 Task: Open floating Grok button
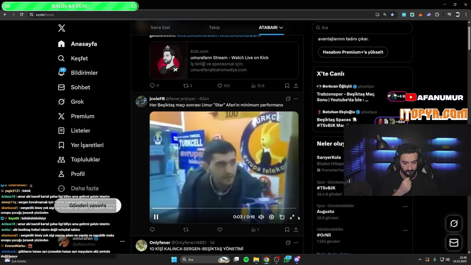click(454, 223)
